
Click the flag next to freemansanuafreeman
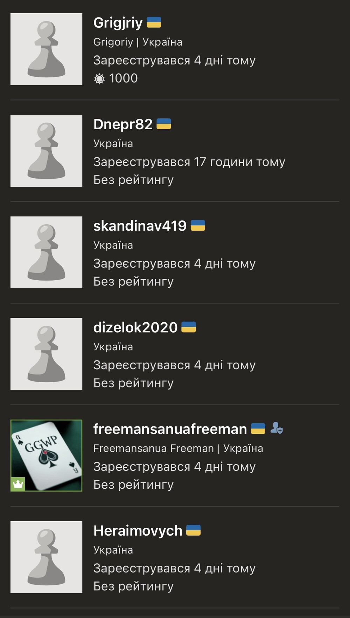pos(258,429)
